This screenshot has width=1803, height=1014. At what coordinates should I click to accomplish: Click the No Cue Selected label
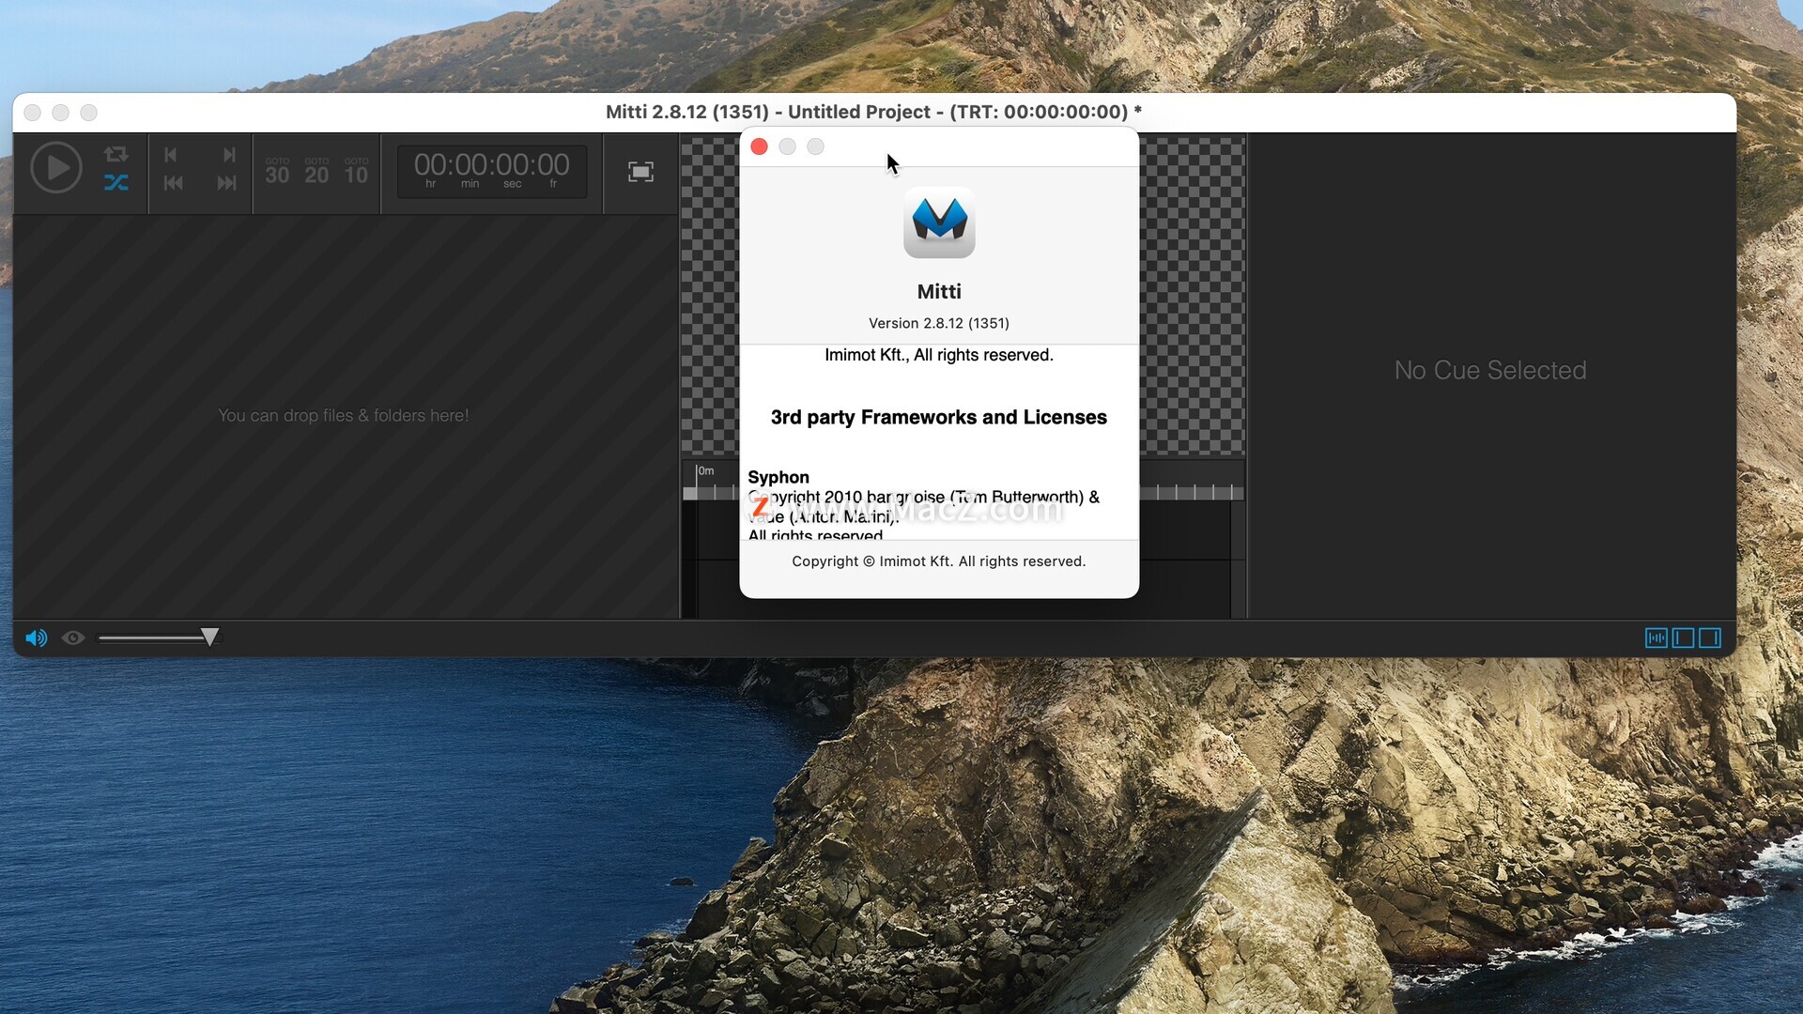pos(1490,370)
